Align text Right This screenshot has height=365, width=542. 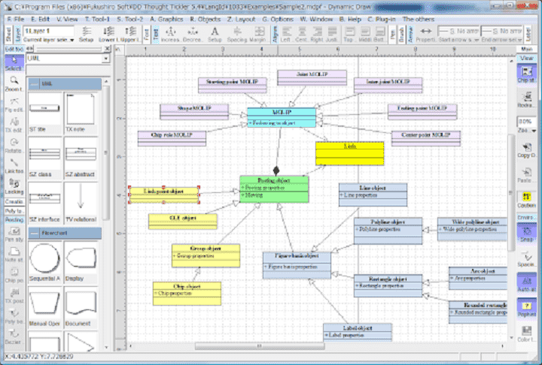(317, 35)
